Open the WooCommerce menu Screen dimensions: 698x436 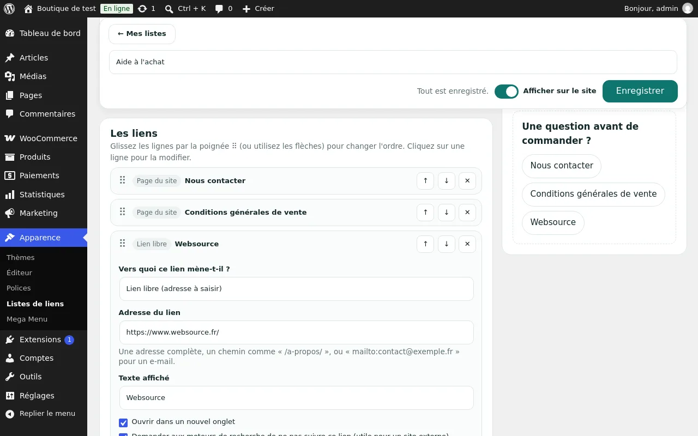pyautogui.click(x=44, y=138)
